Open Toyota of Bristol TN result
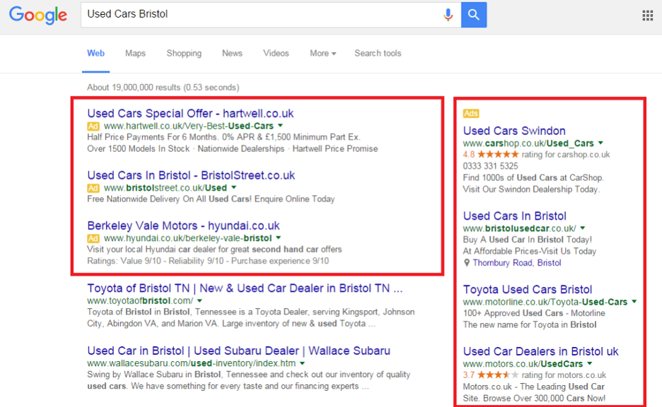The image size is (662, 407). point(245,288)
